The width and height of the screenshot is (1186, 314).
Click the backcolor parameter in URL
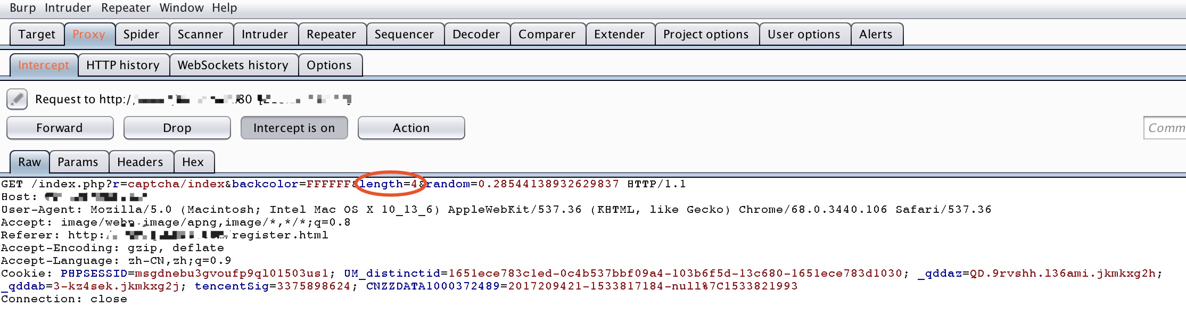click(x=291, y=184)
